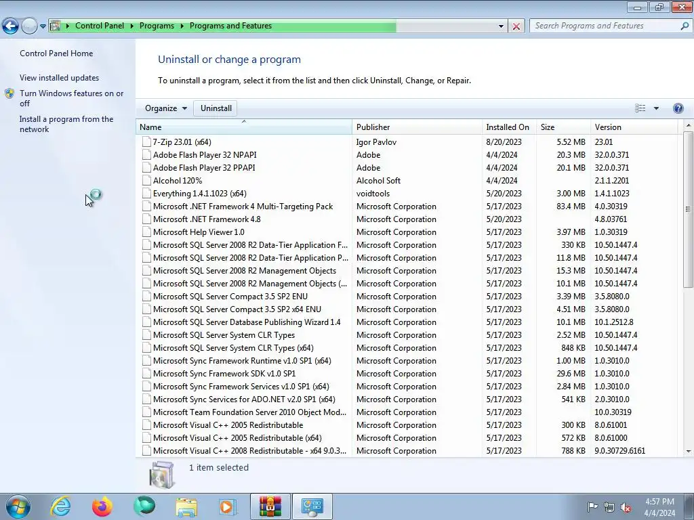This screenshot has width=694, height=520.
Task: Open the Organize menu
Action: [166, 108]
